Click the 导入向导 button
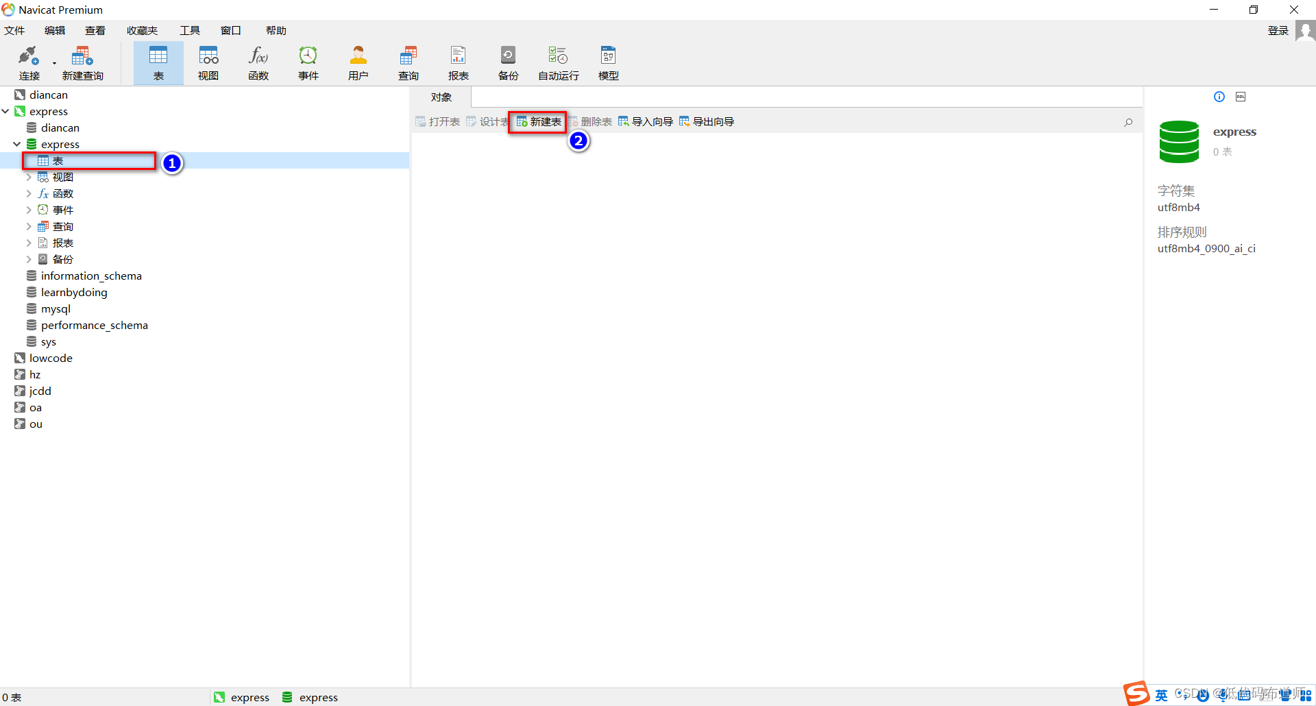 [646, 122]
